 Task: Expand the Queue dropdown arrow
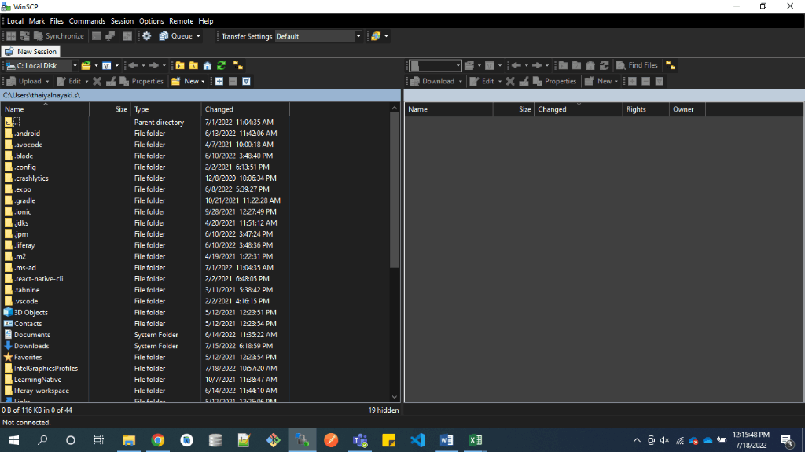pos(198,36)
